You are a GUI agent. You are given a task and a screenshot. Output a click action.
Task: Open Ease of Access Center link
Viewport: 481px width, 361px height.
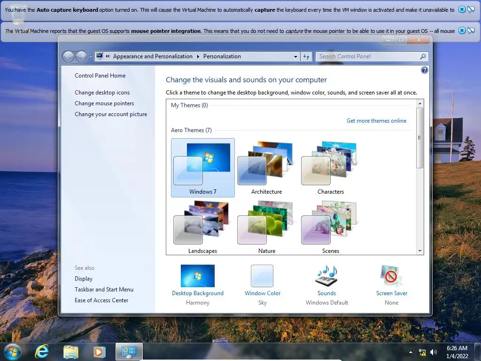tap(101, 300)
